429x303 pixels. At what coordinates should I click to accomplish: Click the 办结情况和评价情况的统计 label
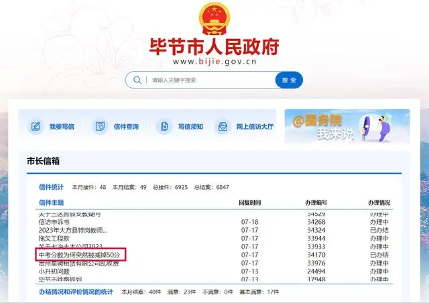click(x=76, y=292)
